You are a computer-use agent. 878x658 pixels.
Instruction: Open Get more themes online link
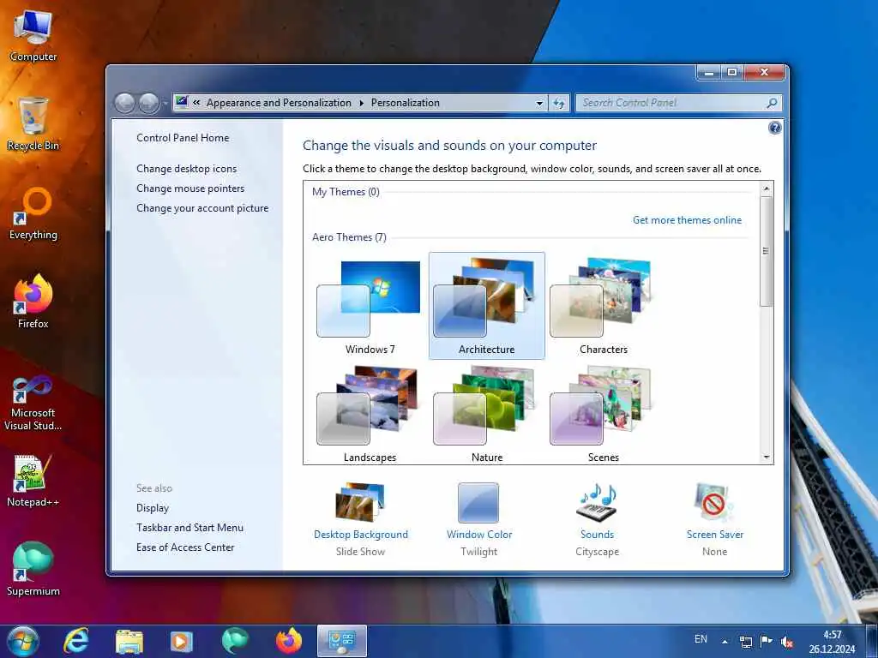687,220
